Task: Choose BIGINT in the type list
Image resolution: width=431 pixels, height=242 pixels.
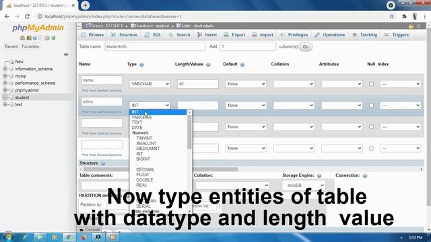Action: [x=143, y=159]
